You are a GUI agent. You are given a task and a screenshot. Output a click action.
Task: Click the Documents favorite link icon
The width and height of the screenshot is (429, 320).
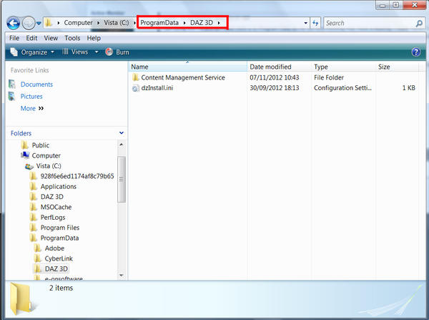coord(12,84)
